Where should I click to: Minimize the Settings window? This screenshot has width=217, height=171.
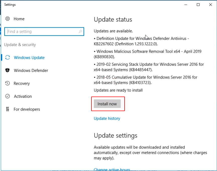186,5
